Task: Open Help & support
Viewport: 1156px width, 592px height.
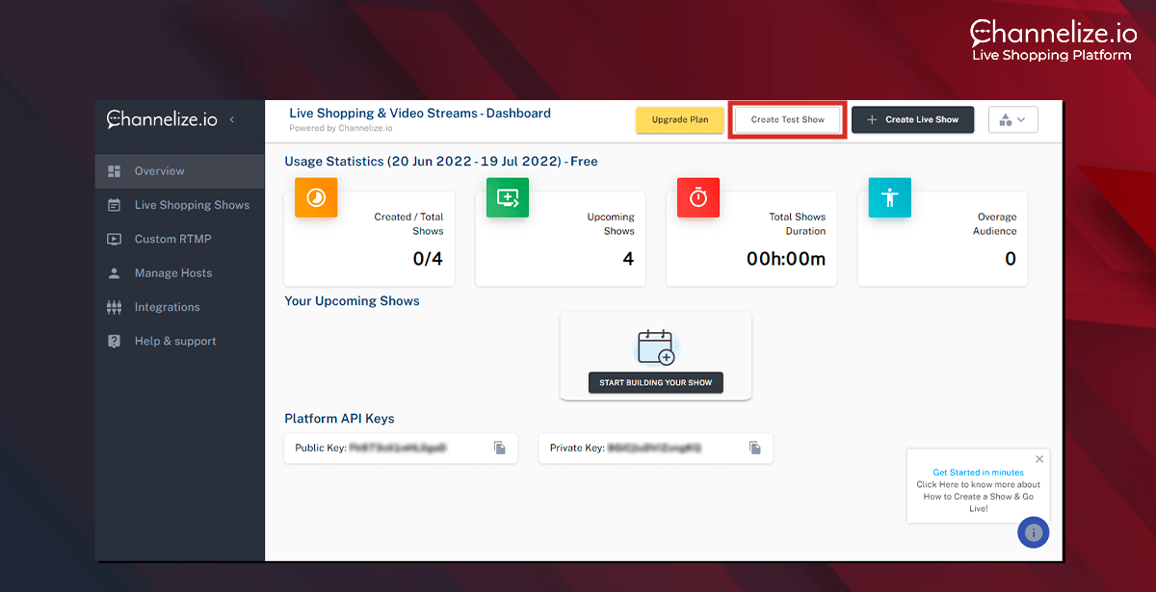Action: [179, 341]
